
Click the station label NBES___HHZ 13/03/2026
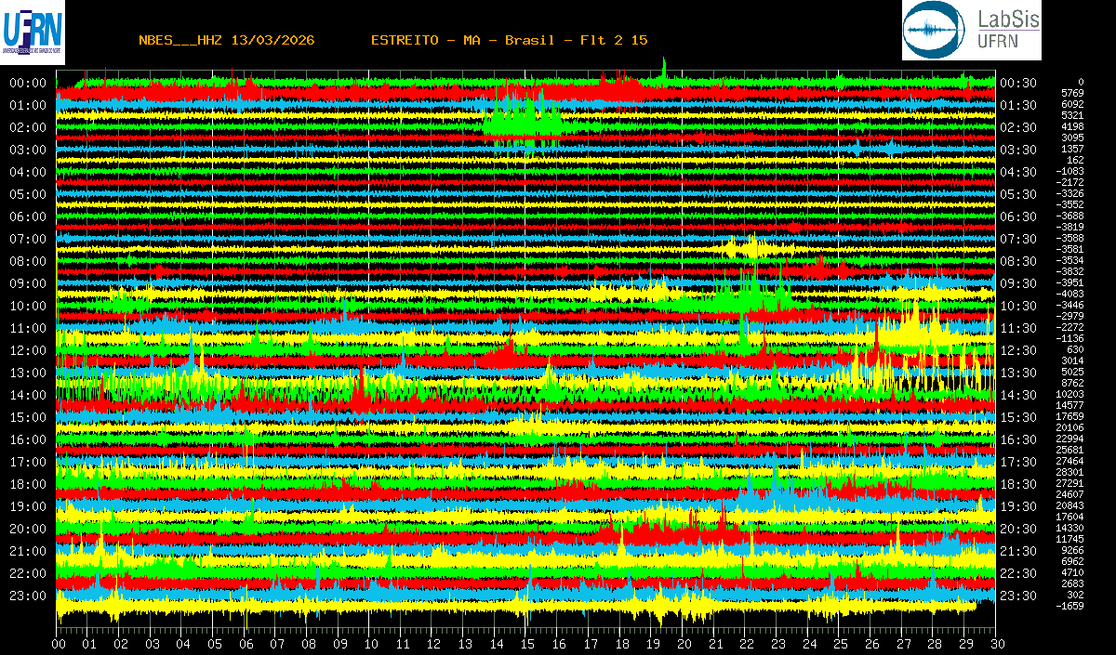(226, 40)
